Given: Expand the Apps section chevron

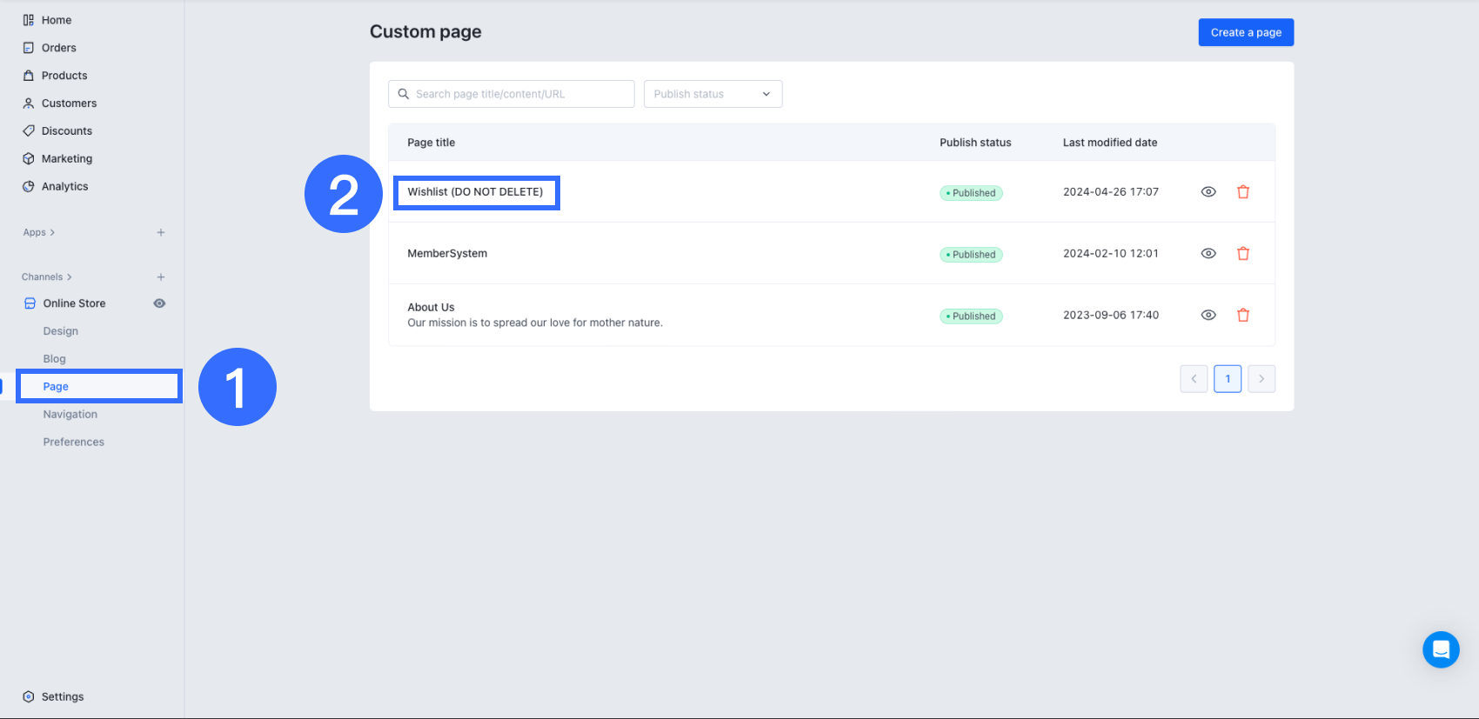Looking at the screenshot, I should 52,233.
